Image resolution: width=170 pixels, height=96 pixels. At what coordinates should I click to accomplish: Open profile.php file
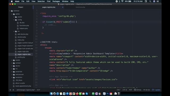[21, 57]
